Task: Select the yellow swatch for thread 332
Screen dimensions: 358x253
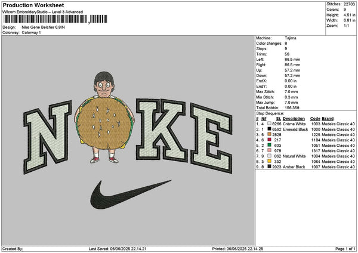Action: 269,162
